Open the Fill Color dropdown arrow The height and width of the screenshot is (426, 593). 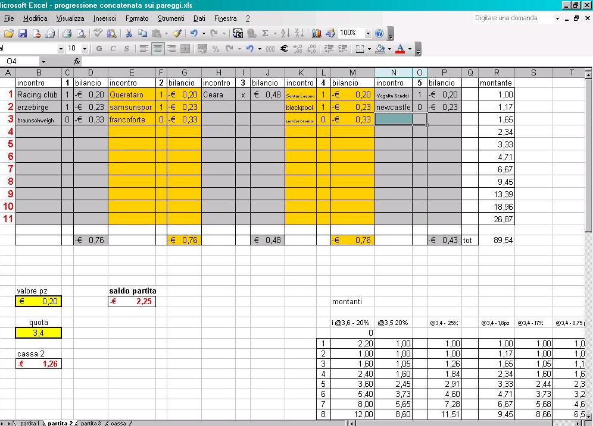[389, 49]
